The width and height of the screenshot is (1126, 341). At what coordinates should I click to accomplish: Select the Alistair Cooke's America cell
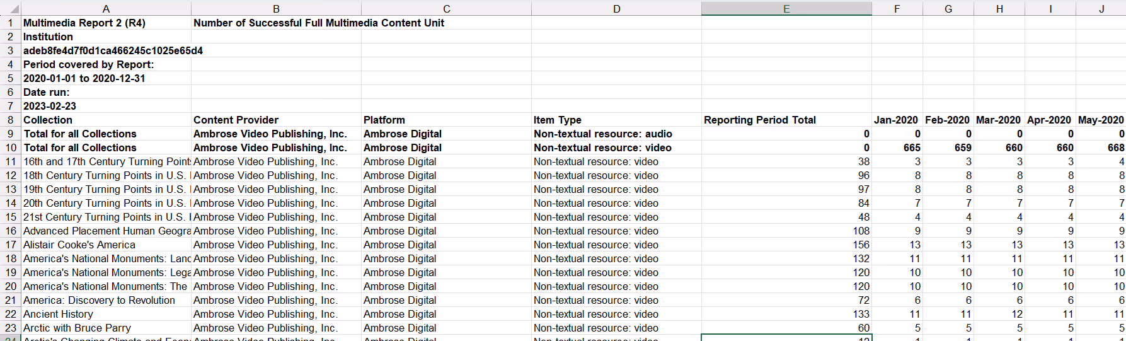79,245
